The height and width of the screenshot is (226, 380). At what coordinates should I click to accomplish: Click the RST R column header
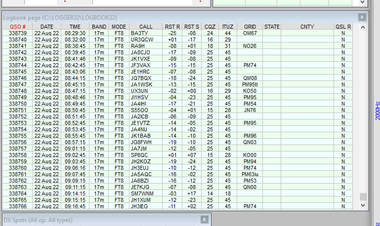172,27
